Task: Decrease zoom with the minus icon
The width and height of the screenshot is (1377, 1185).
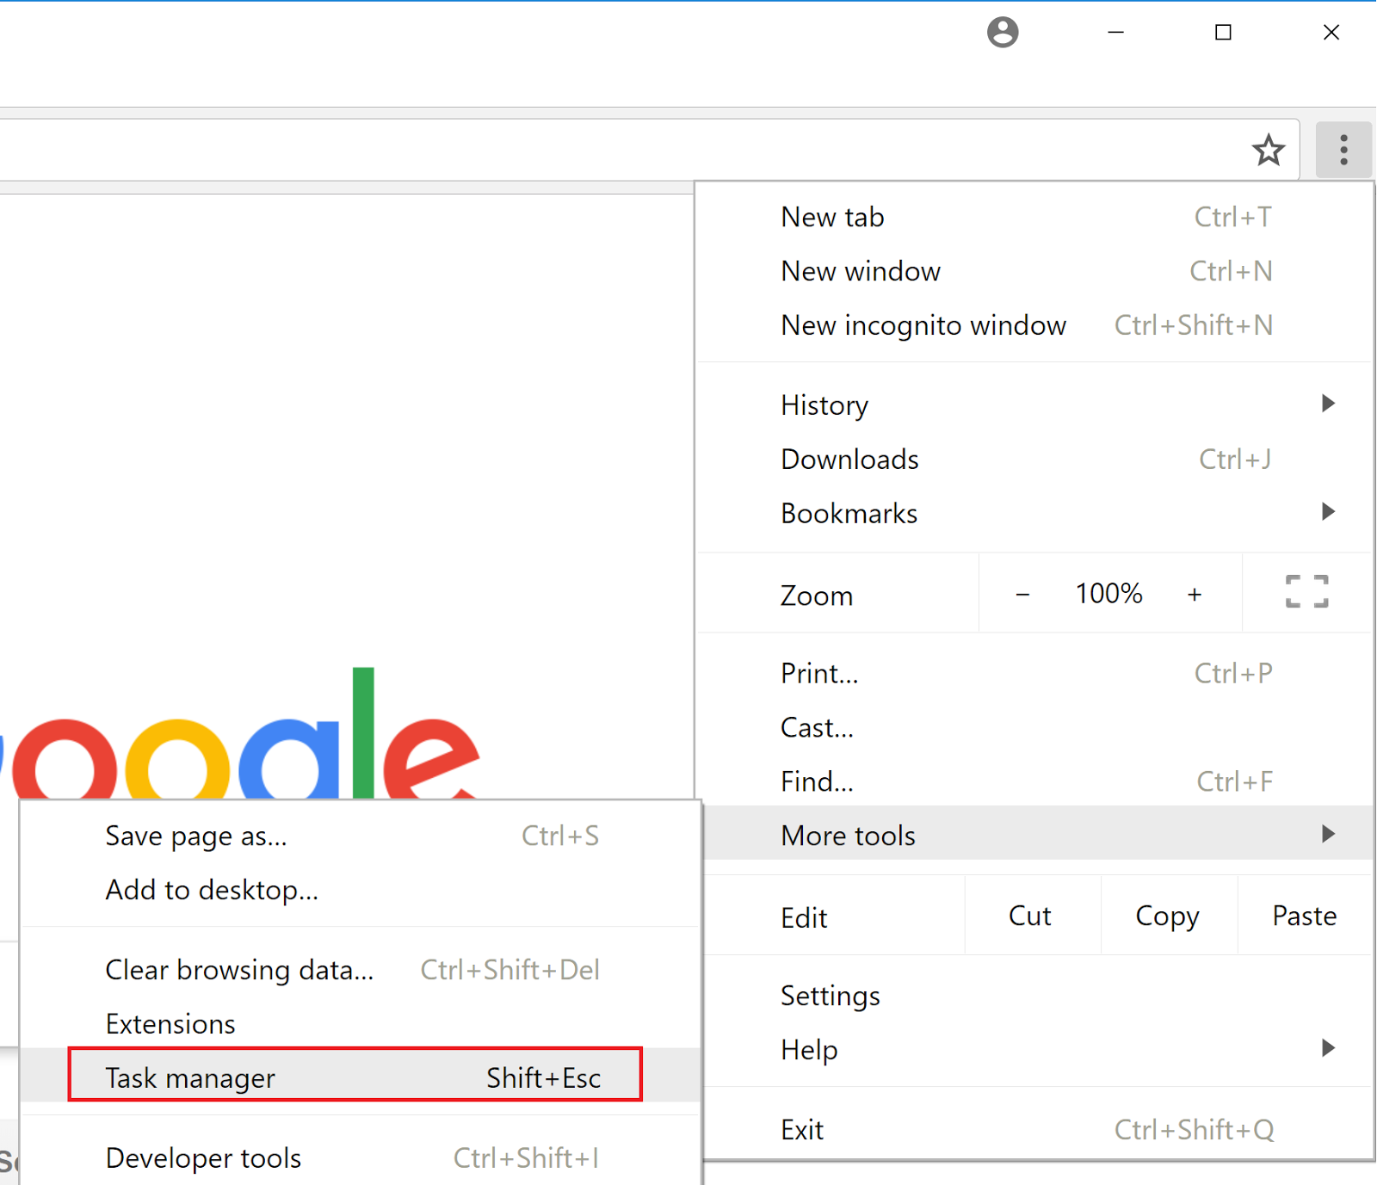Action: click(x=1022, y=593)
